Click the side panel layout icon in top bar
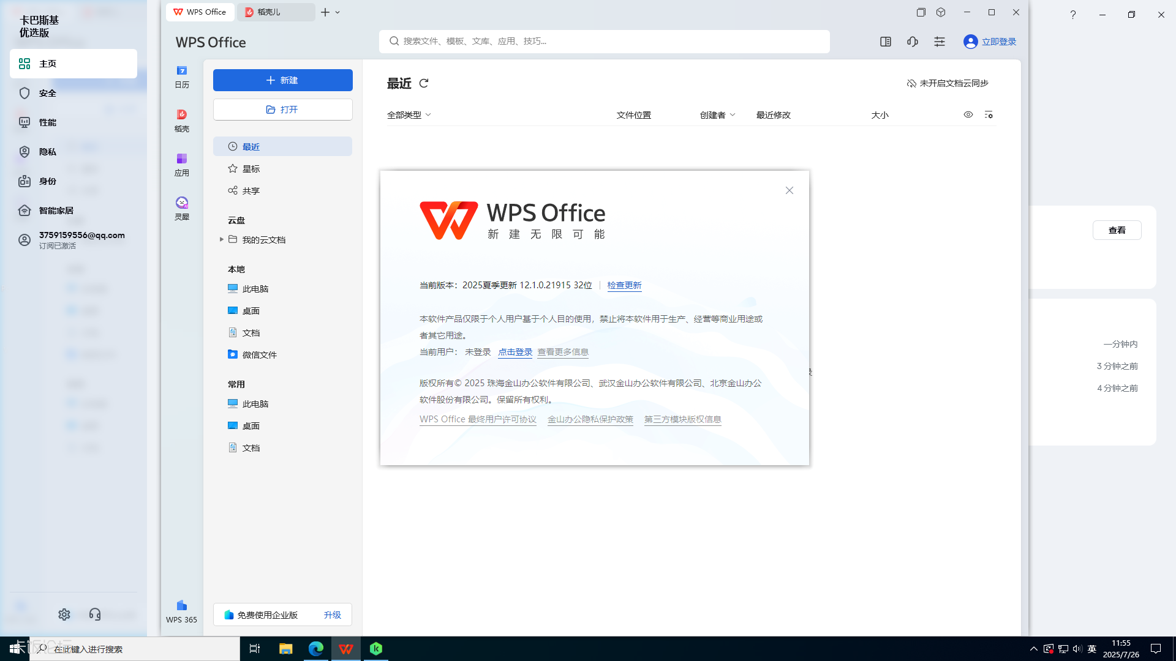This screenshot has height=661, width=1176. point(886,42)
